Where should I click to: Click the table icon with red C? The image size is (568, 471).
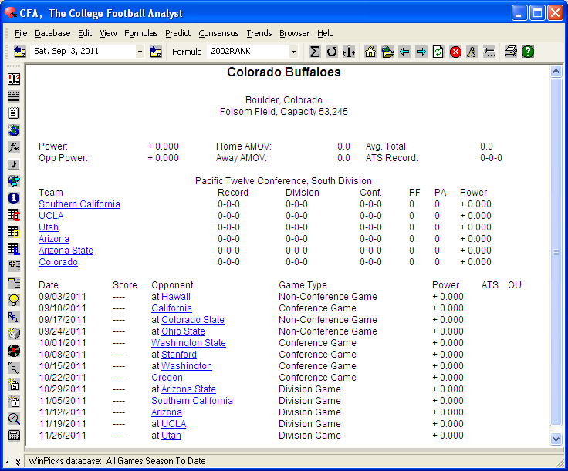[x=14, y=215]
